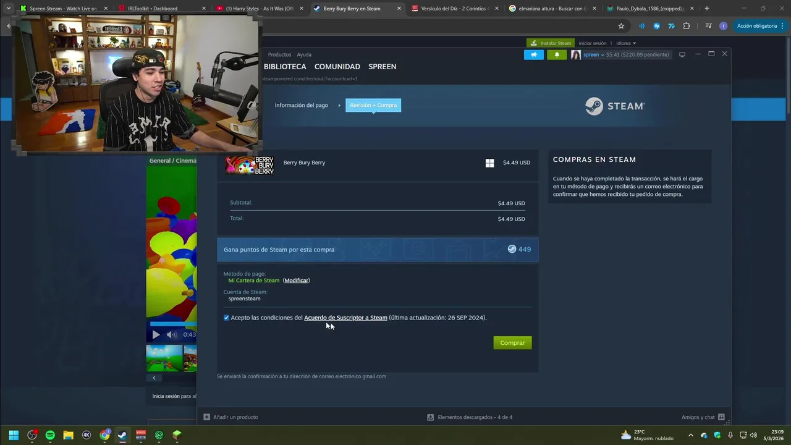Open the Ayuda menu

point(304,54)
